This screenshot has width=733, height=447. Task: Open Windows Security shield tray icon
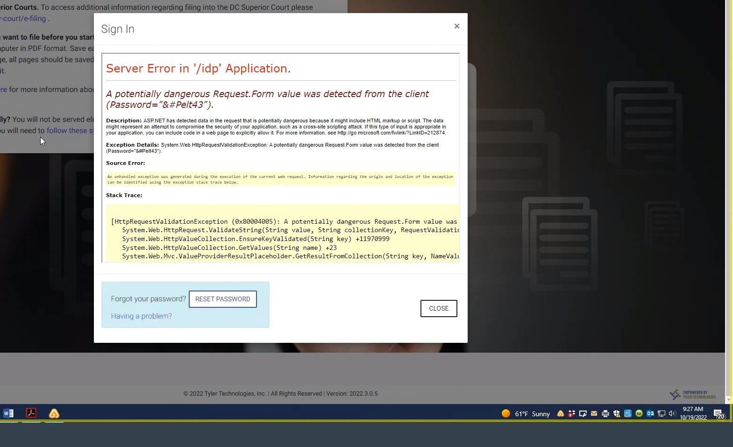click(617, 413)
